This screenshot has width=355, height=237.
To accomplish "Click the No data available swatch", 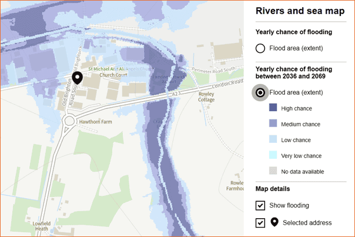I will tap(273, 171).
